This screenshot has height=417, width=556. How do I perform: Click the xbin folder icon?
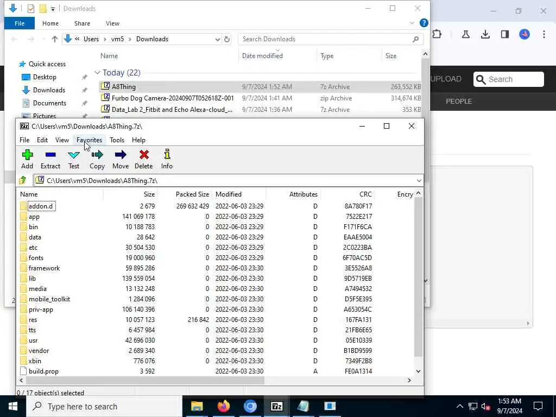click(x=23, y=361)
